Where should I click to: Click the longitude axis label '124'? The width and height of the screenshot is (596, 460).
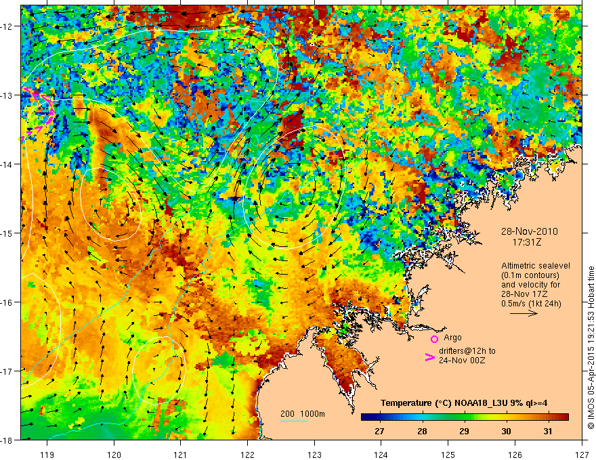click(x=381, y=455)
